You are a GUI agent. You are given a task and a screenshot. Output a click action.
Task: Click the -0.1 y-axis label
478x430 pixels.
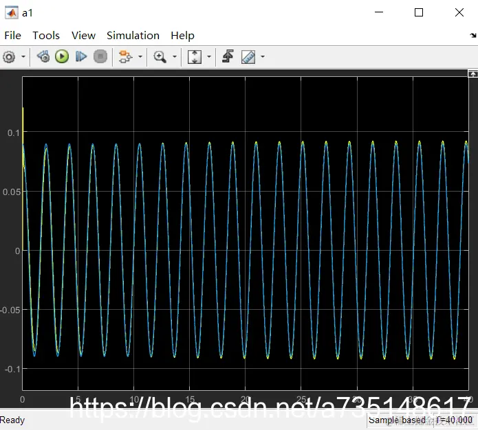point(12,369)
